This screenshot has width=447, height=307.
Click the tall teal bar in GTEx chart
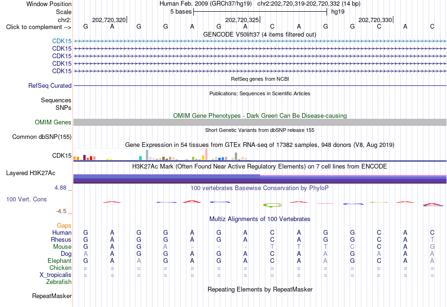coord(147,155)
